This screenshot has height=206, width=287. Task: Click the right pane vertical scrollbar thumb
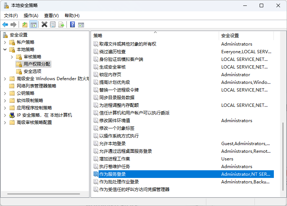(283, 157)
